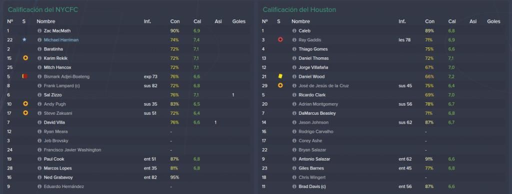Sort NYCFC table by Goles header
Screen dimensions: 512x194
point(238,21)
